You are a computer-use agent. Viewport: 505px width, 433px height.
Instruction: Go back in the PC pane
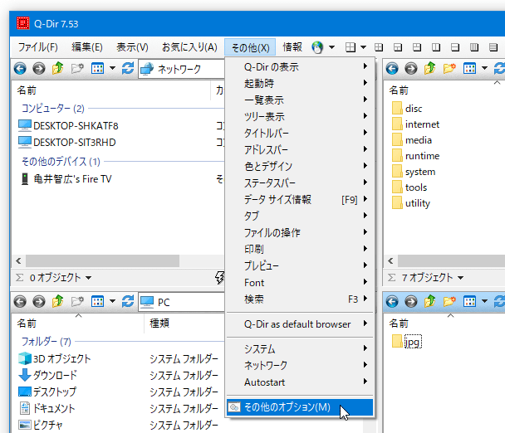[20, 301]
